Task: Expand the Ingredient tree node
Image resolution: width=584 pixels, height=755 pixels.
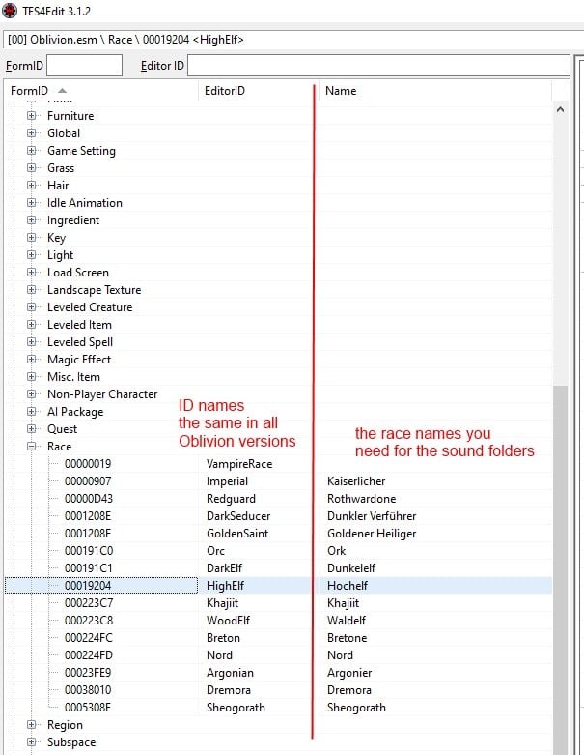Action: pos(31,220)
